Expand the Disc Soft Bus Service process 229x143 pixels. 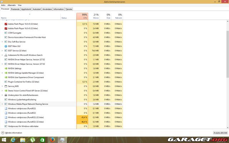(2, 41)
